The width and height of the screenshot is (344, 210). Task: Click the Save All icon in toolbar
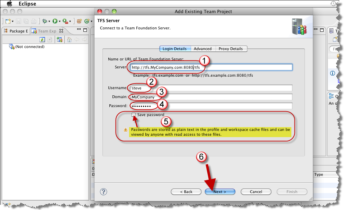(x=26, y=21)
